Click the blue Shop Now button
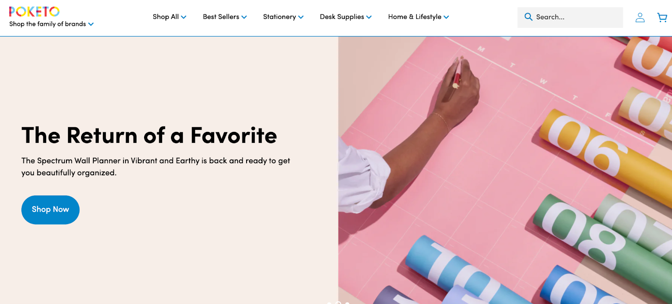Image resolution: width=672 pixels, height=304 pixels. [x=50, y=210]
